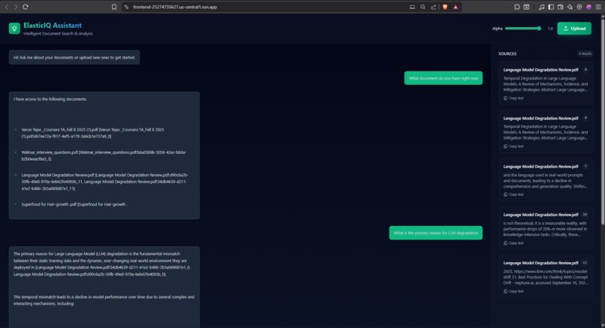
Task: Adjust the Alpha slider handle
Action: click(x=539, y=29)
